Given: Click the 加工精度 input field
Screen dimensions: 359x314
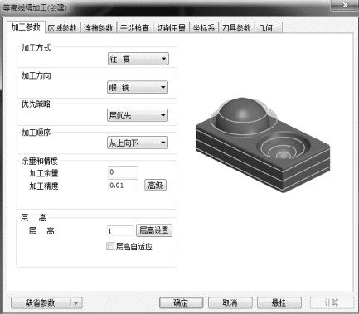Looking at the screenshot, I should (x=123, y=185).
